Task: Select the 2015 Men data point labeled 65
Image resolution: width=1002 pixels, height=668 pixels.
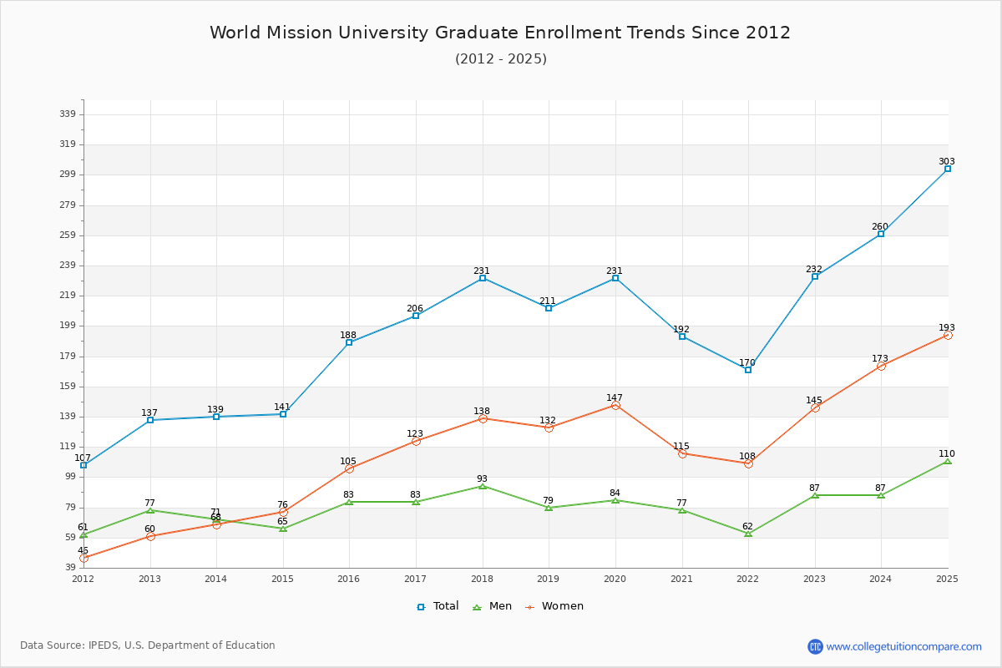Action: (x=283, y=529)
